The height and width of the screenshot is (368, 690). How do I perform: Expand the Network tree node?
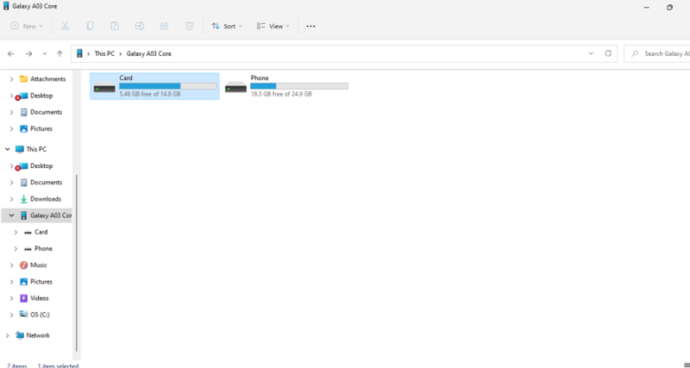[8, 335]
